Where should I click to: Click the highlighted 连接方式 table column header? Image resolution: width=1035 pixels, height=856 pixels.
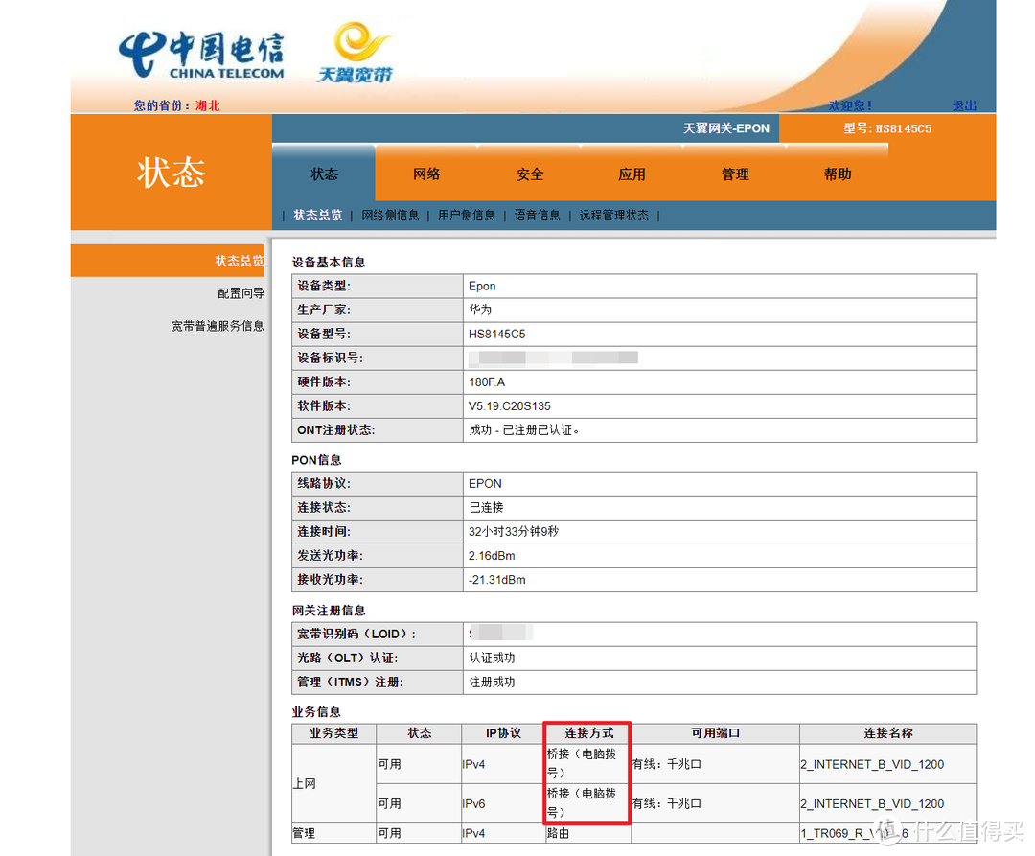pyautogui.click(x=586, y=733)
